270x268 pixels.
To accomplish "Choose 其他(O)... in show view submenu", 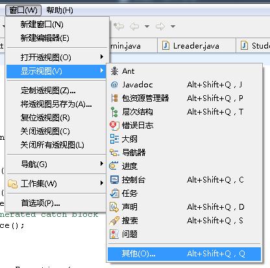I will click(184, 254).
